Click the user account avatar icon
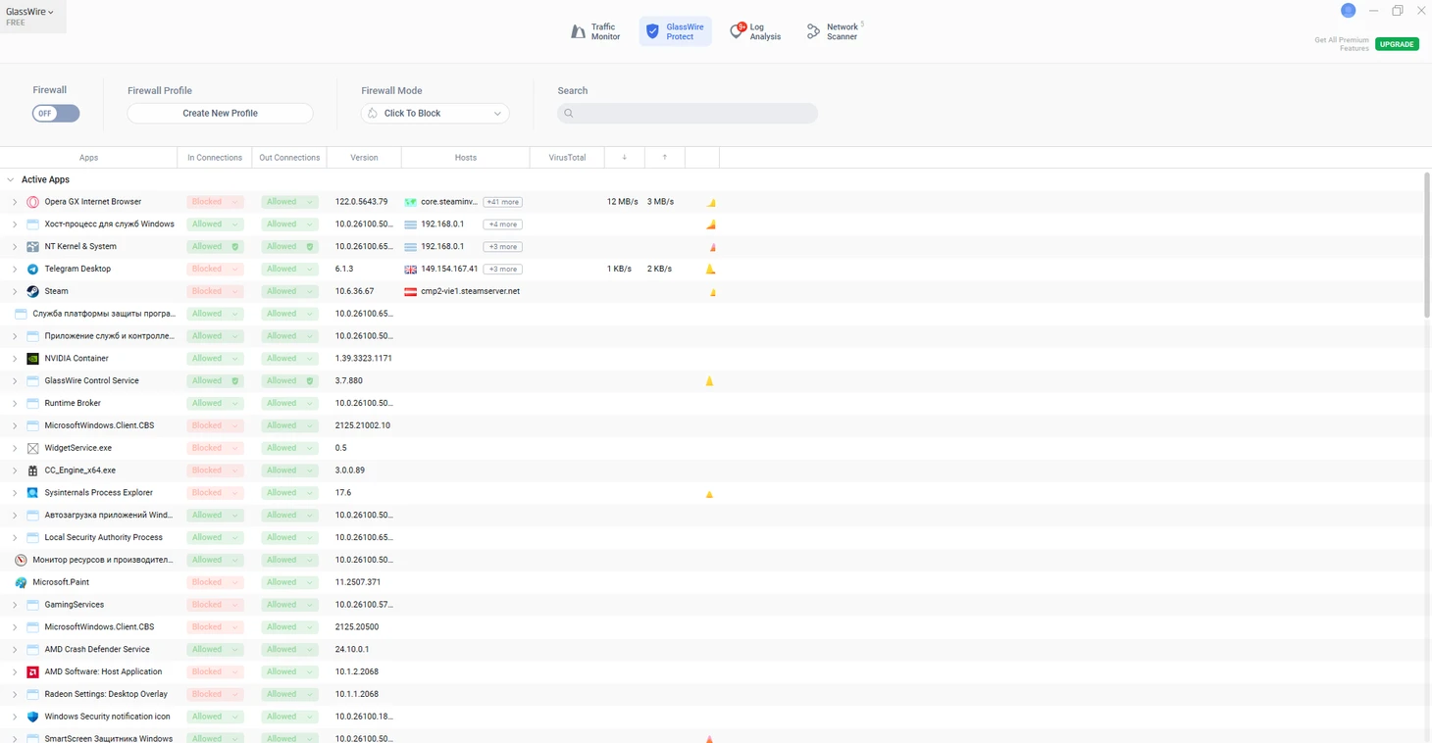Image resolution: width=1432 pixels, height=743 pixels. pyautogui.click(x=1348, y=11)
